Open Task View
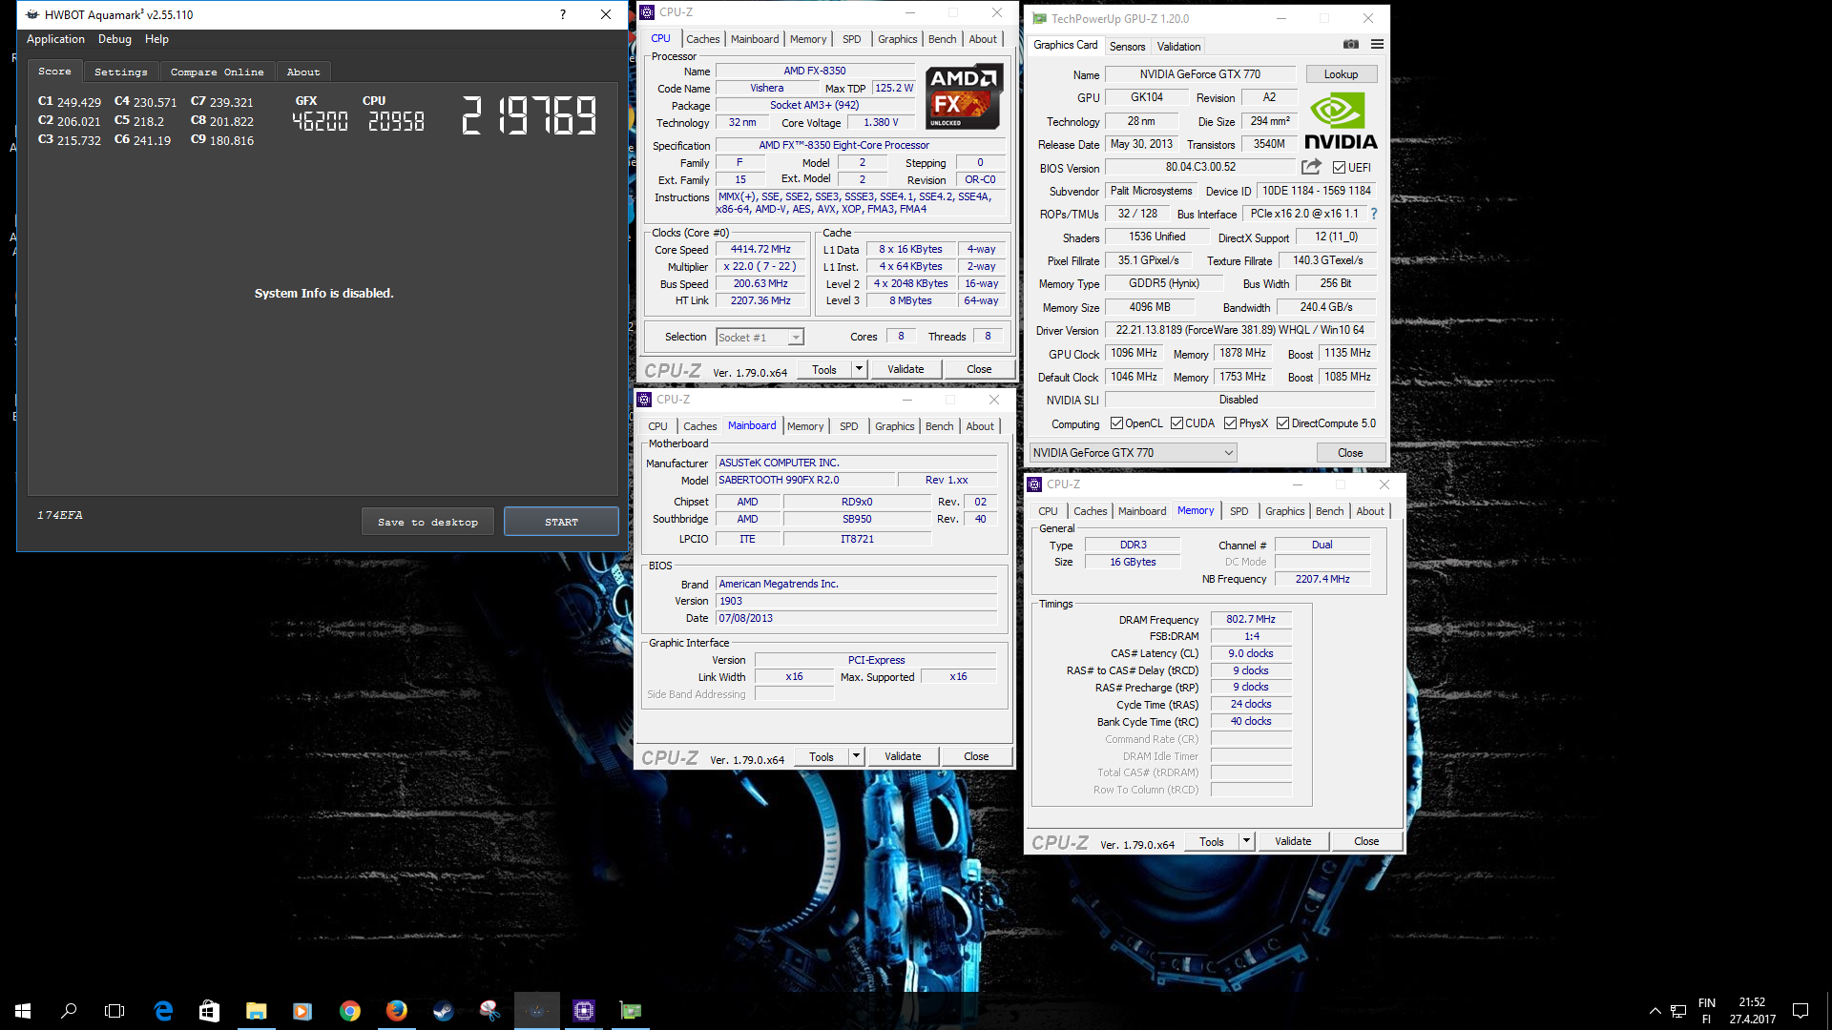Image resolution: width=1832 pixels, height=1030 pixels. (114, 1010)
